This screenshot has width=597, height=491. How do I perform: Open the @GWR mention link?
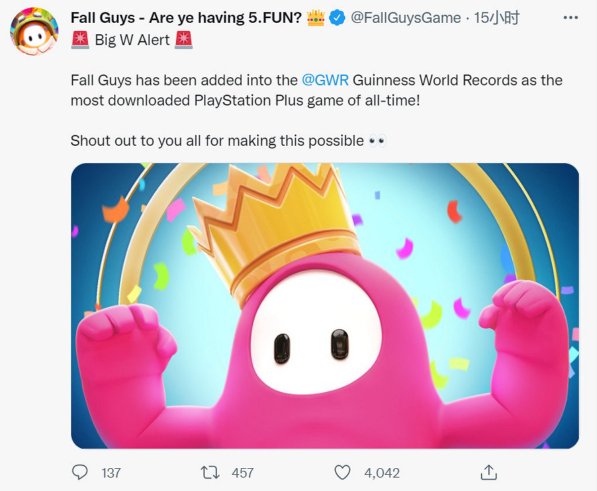click(x=325, y=80)
